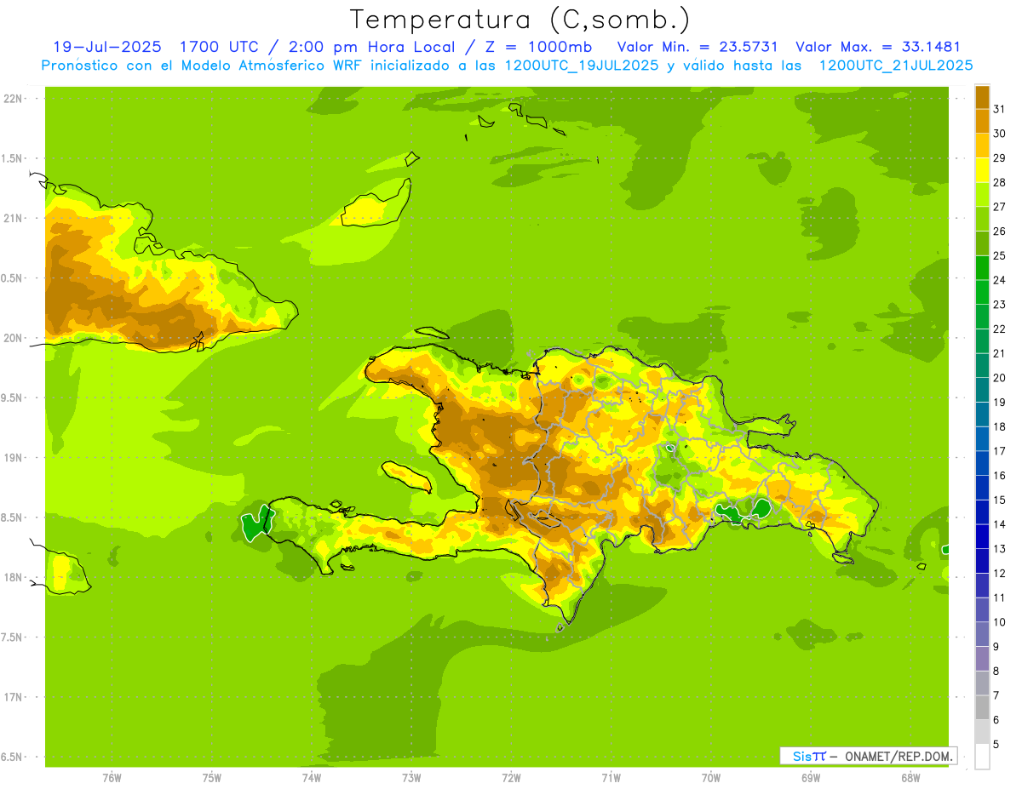Click the longitude axis label "70W"
The image size is (1022, 789).
tap(710, 777)
